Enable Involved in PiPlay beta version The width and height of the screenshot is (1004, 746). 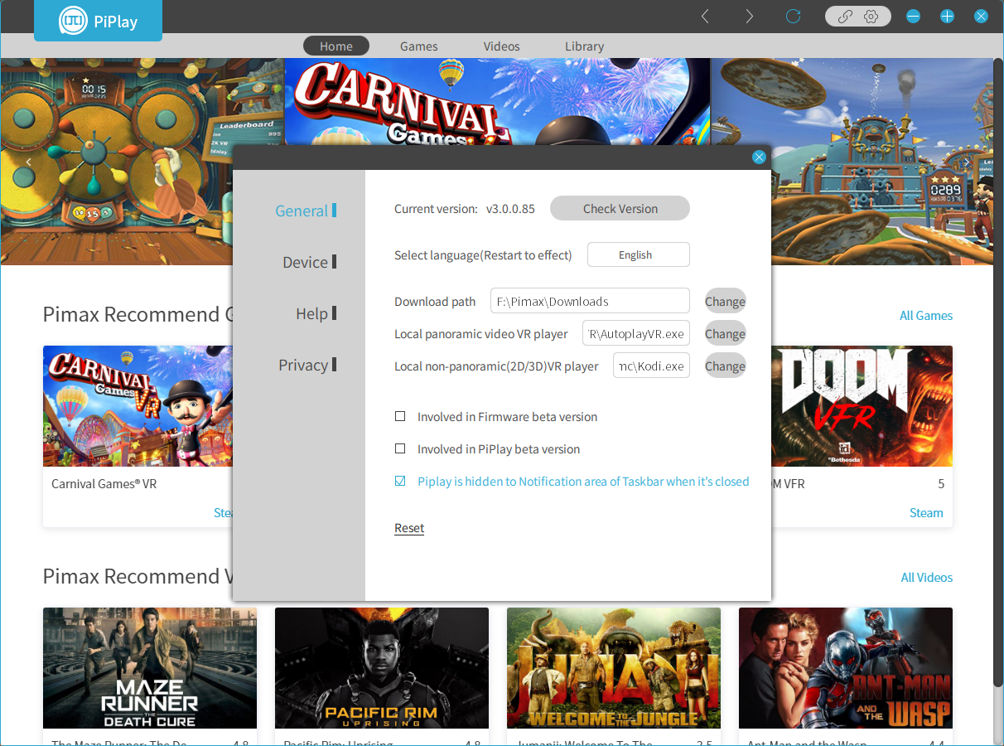[400, 449]
